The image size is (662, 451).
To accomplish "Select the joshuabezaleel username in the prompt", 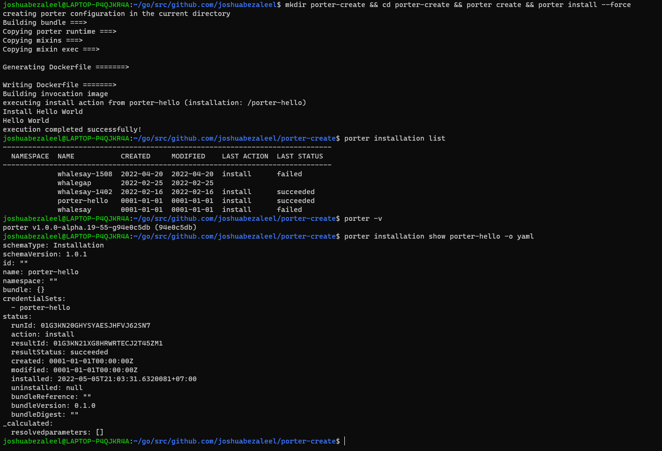I will click(33, 441).
